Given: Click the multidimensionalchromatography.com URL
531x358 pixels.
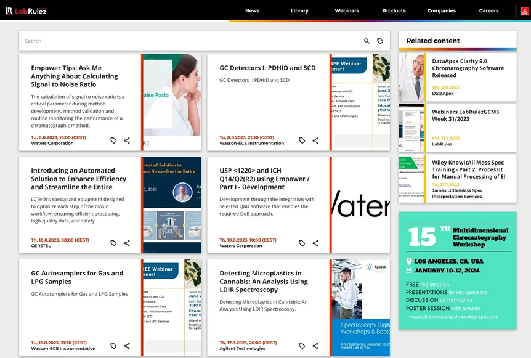Looking at the screenshot, I should click(453, 317).
